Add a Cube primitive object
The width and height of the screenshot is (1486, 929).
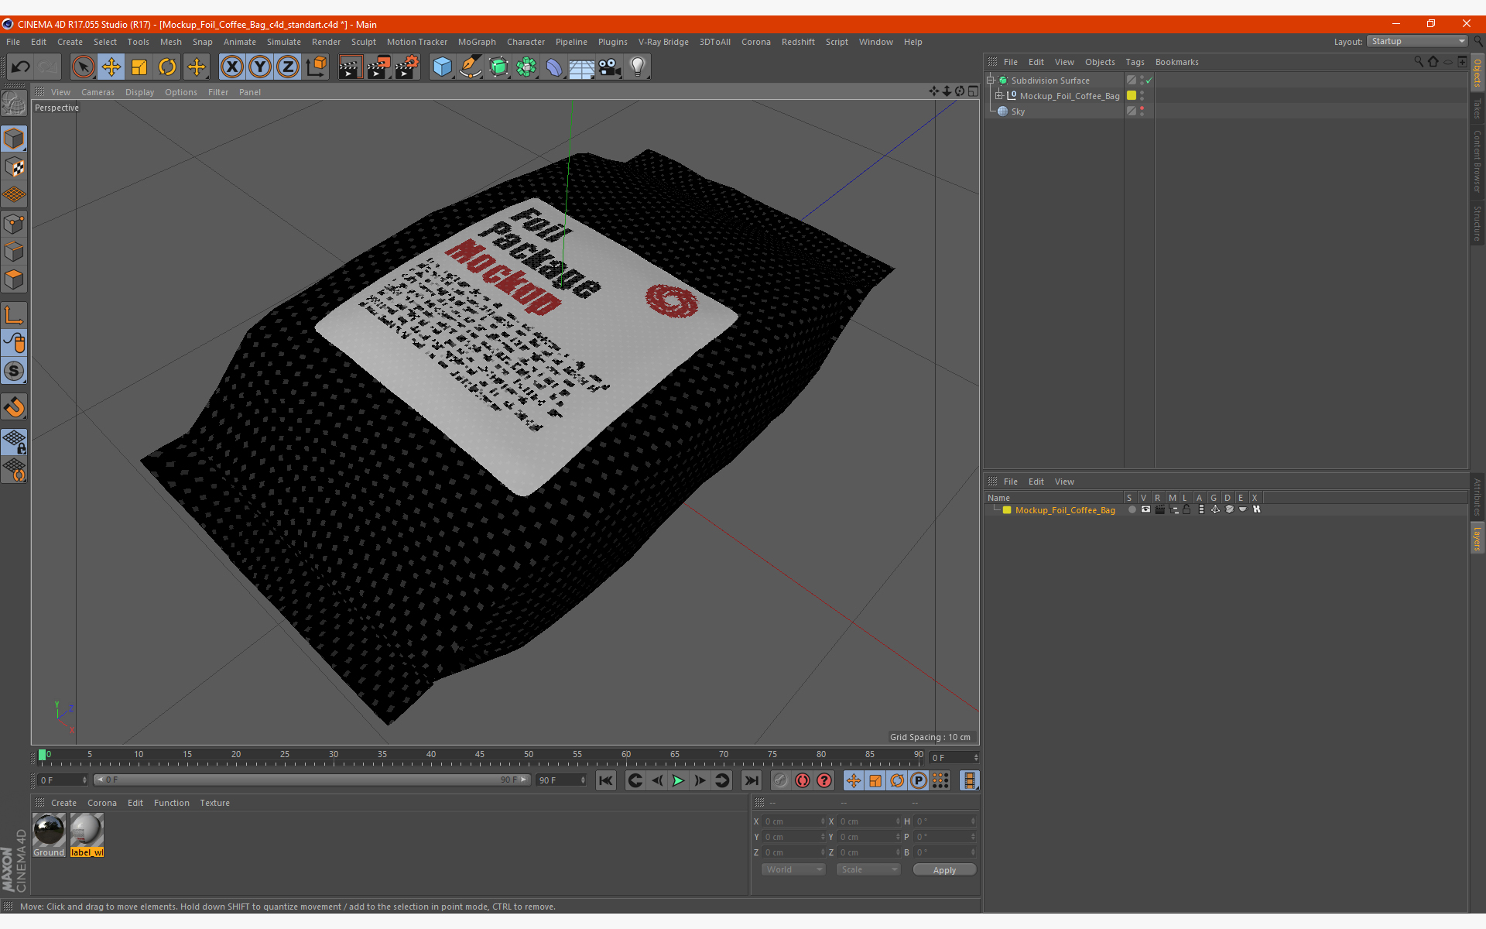(x=442, y=67)
